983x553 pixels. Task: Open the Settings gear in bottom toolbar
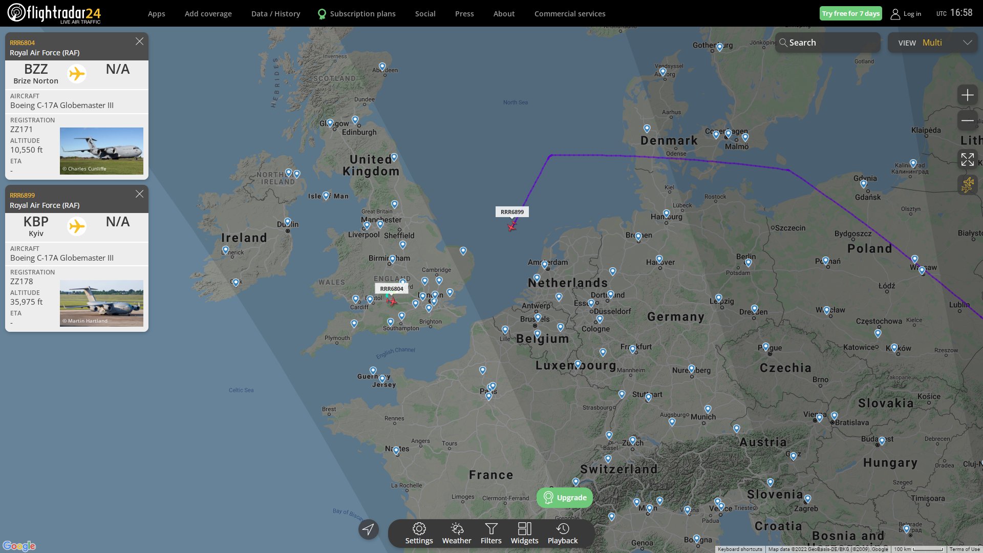(x=419, y=534)
